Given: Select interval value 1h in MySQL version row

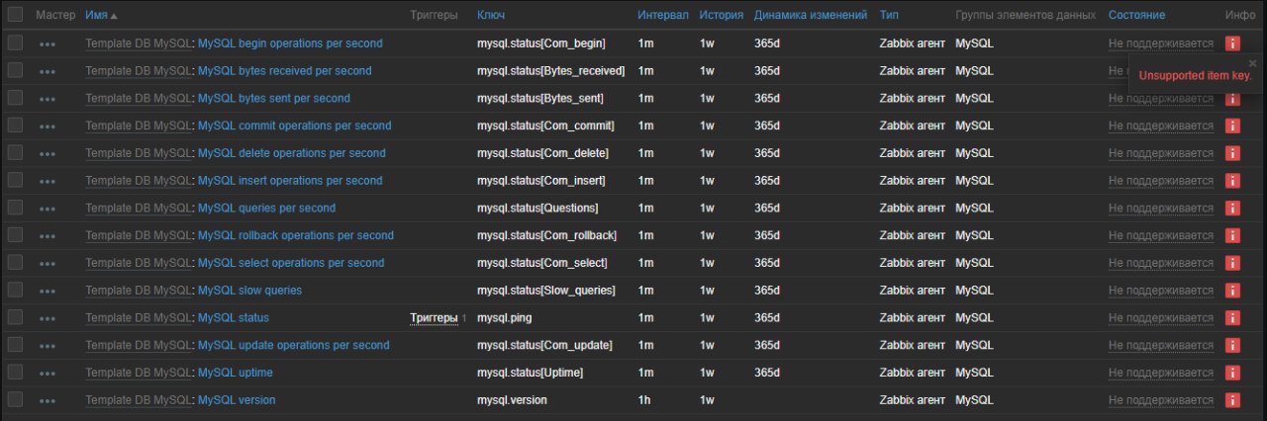Looking at the screenshot, I should tap(644, 400).
